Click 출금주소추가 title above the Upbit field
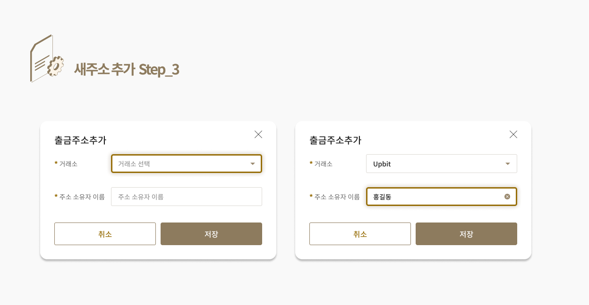Image resolution: width=589 pixels, height=305 pixels. coord(335,140)
